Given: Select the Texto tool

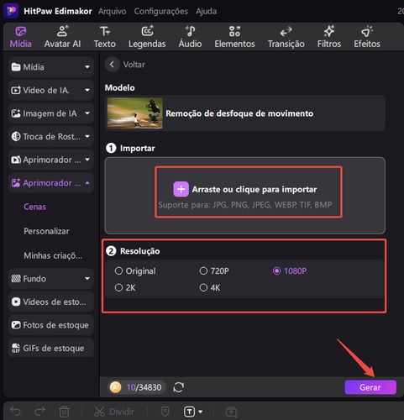Looking at the screenshot, I should click(x=105, y=37).
